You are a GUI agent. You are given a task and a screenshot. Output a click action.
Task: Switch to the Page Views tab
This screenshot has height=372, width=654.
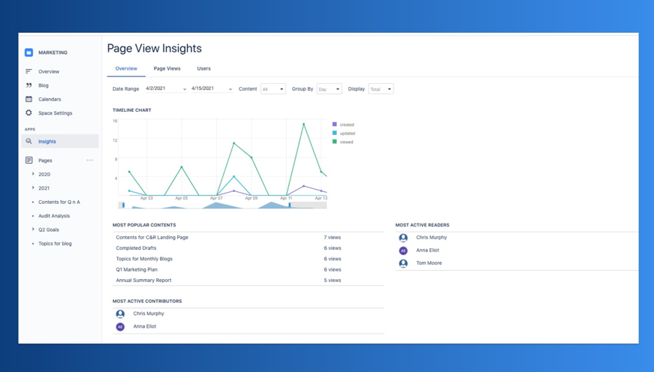click(167, 68)
